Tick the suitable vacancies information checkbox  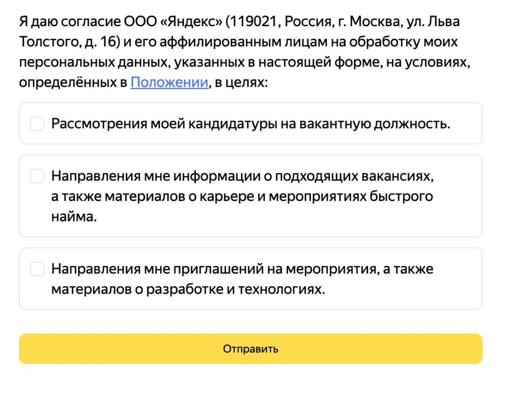coord(37,176)
